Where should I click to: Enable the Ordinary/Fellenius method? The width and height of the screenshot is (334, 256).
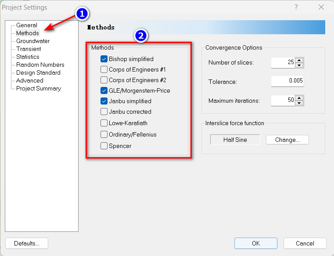pyautogui.click(x=104, y=134)
